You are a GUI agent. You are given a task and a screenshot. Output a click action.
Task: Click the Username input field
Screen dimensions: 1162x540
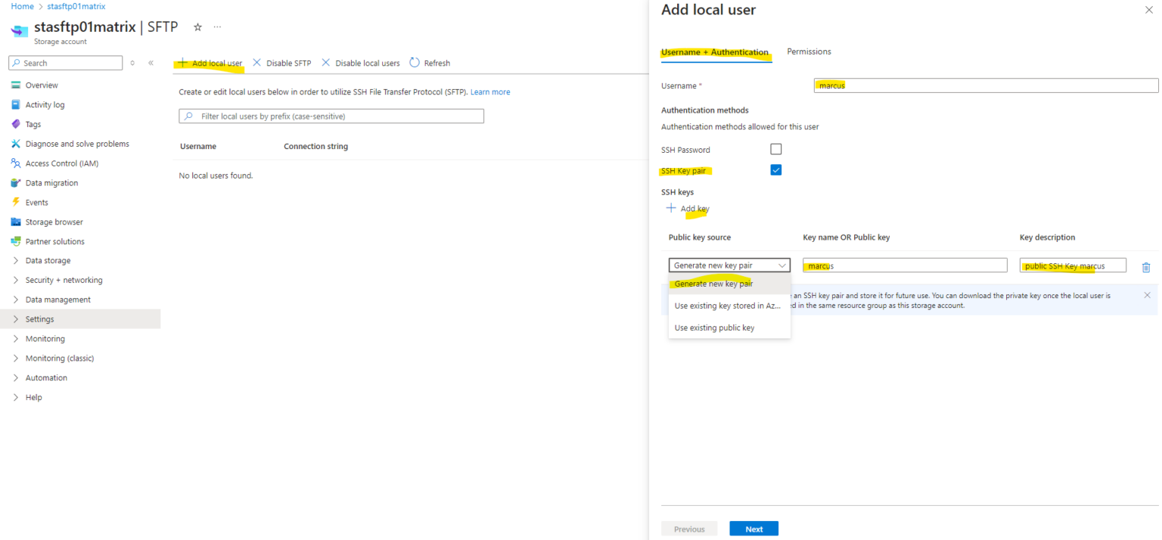985,85
